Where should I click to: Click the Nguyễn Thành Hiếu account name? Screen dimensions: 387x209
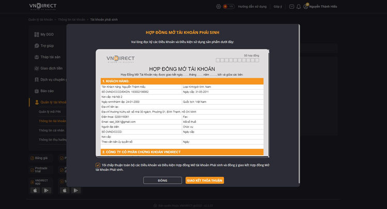pyautogui.click(x=323, y=7)
